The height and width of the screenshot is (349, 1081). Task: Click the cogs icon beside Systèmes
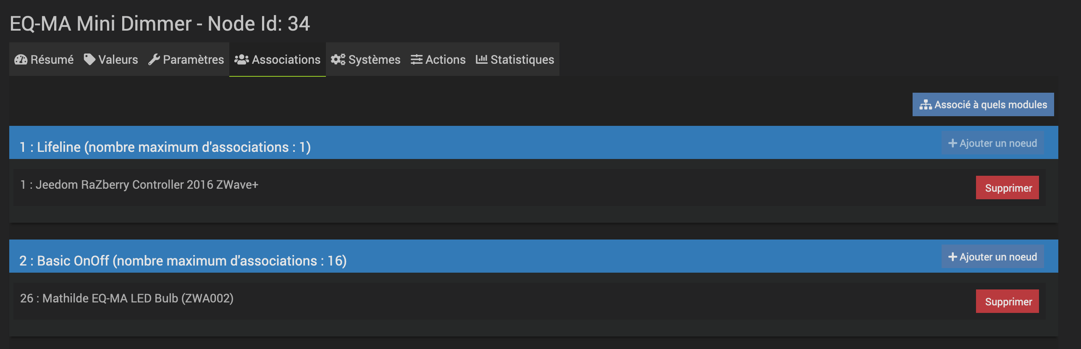coord(338,60)
